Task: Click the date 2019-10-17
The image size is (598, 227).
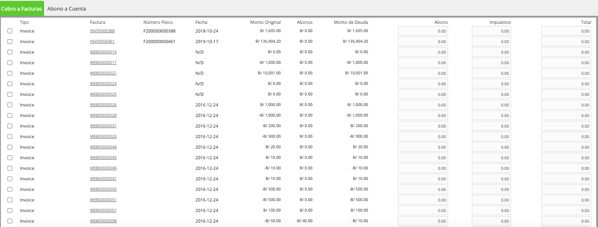Action: click(207, 41)
